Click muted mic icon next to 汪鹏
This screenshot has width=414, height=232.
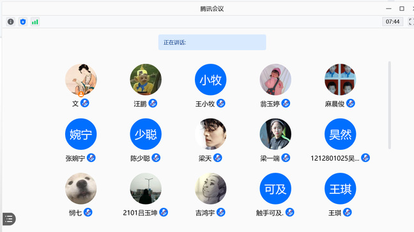coord(153,103)
